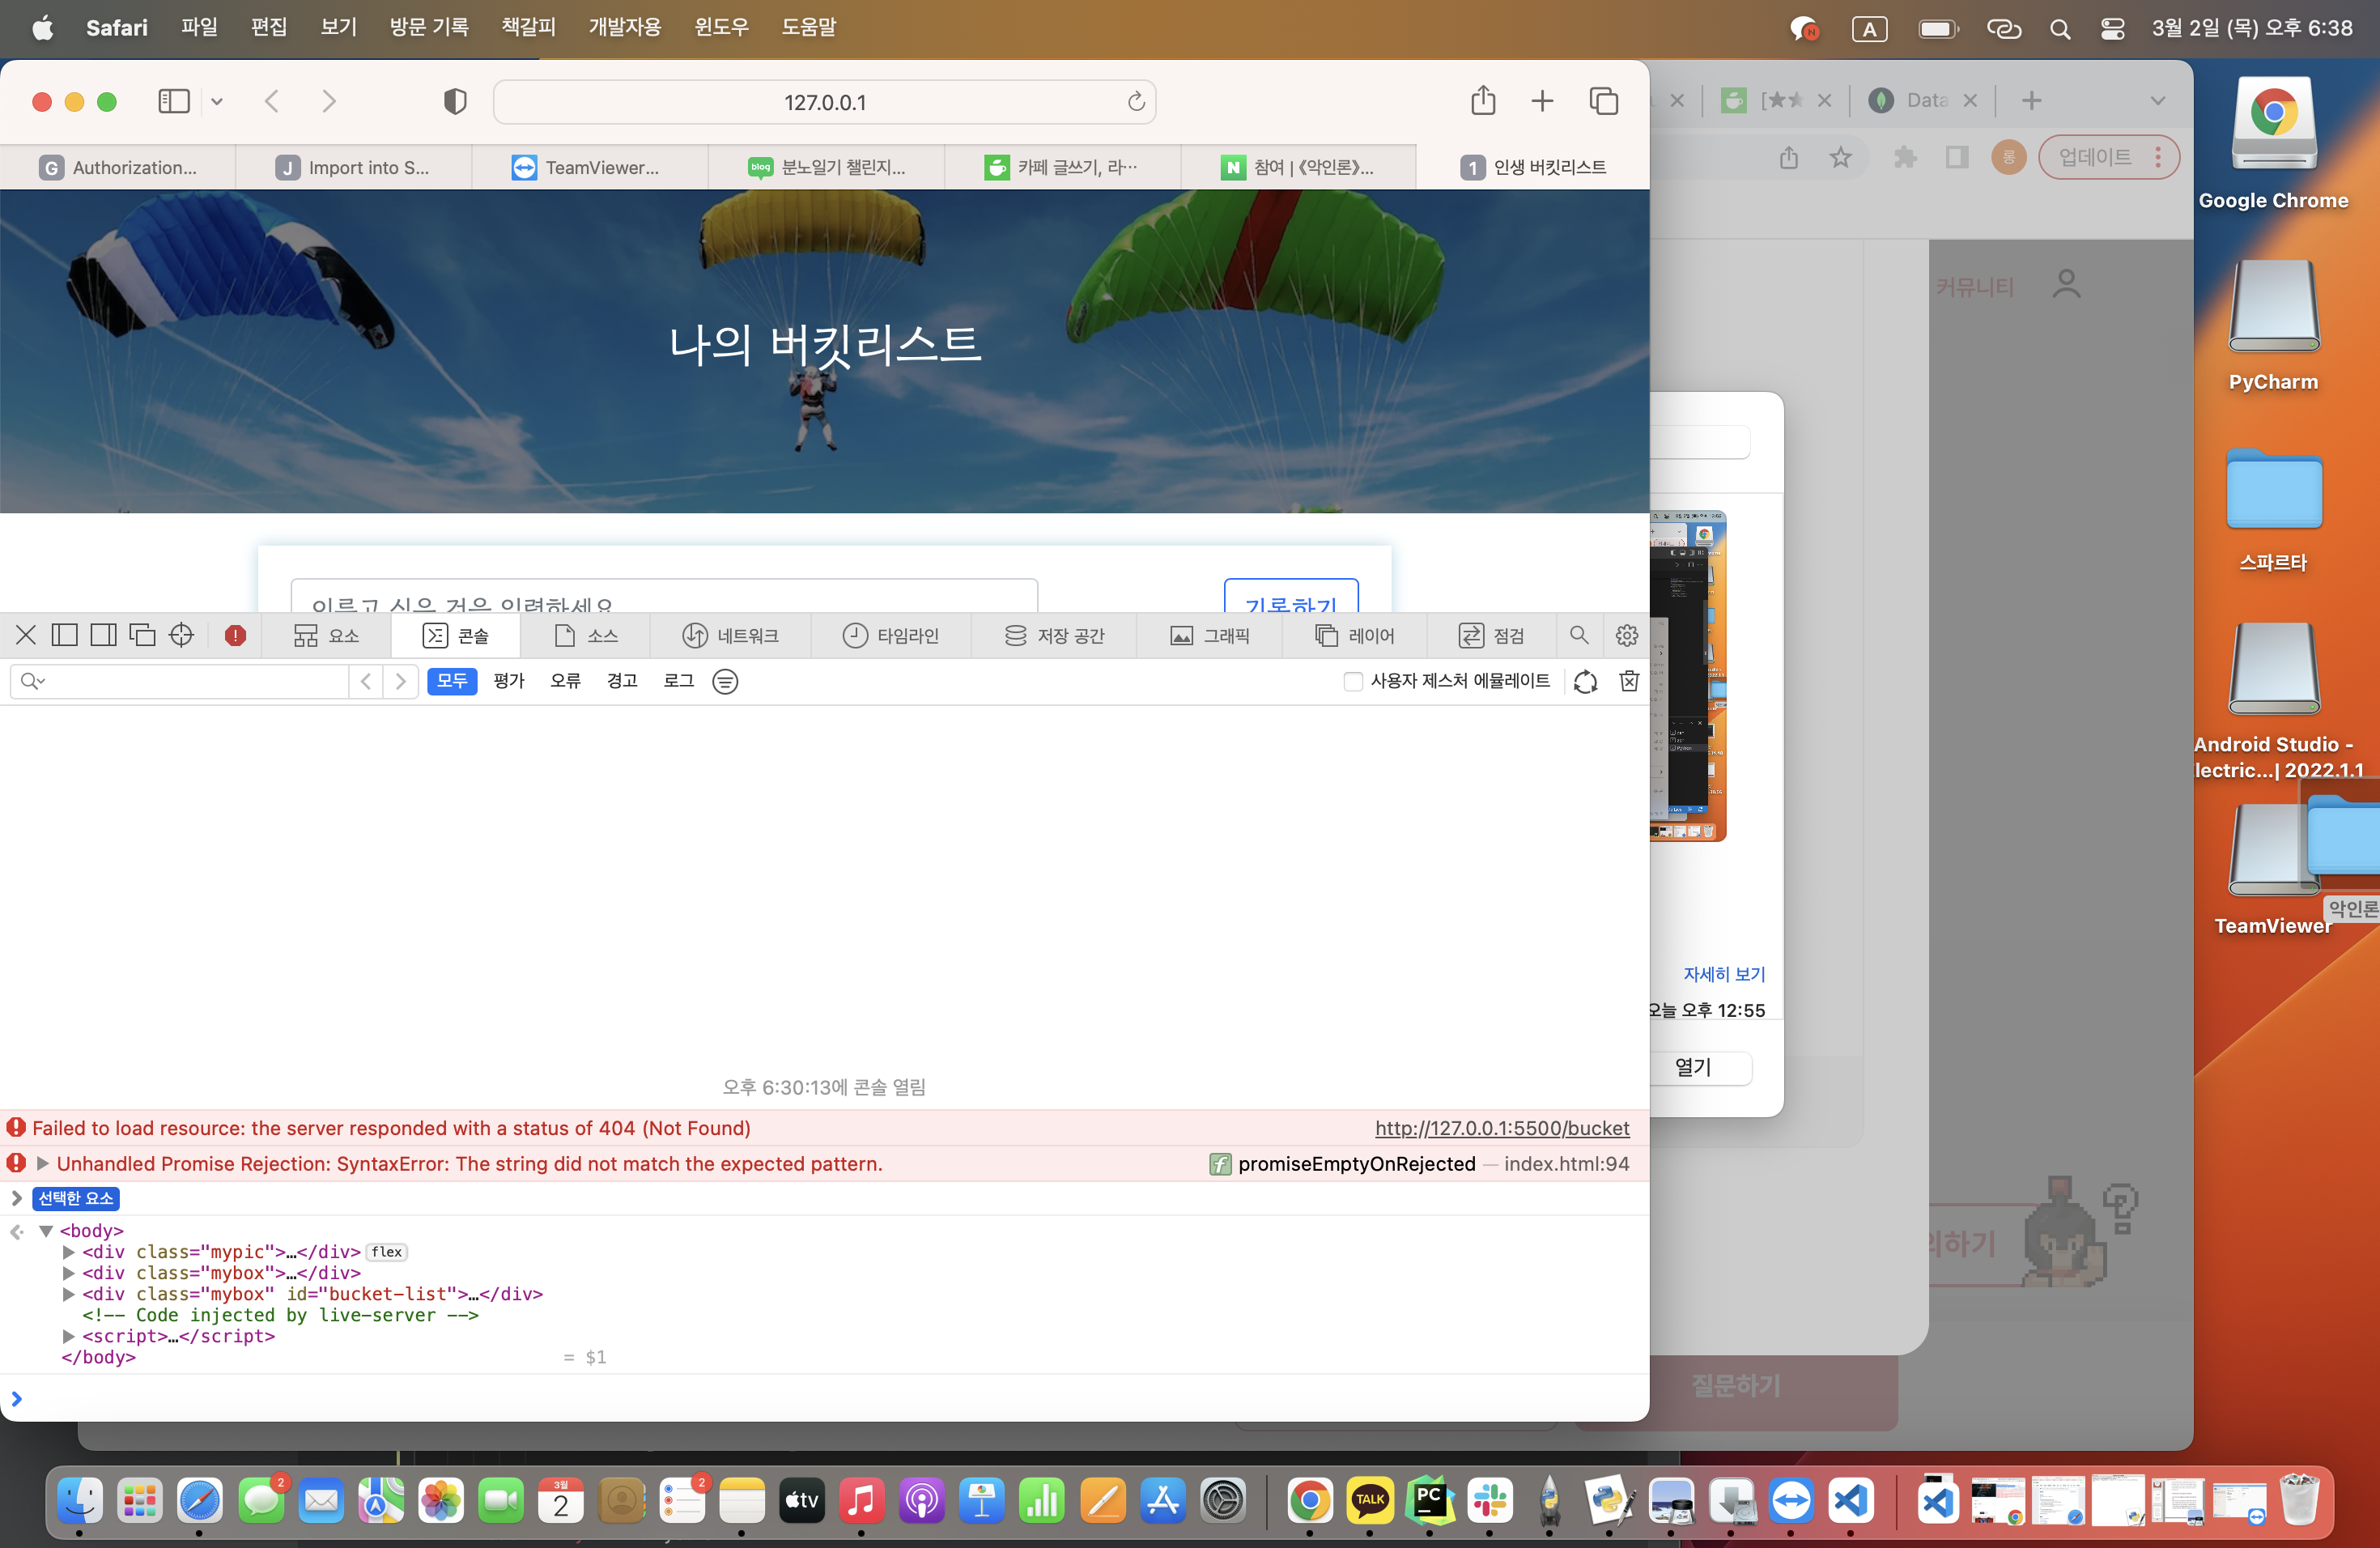
Task: Select the 모두 console filter
Action: coord(452,681)
